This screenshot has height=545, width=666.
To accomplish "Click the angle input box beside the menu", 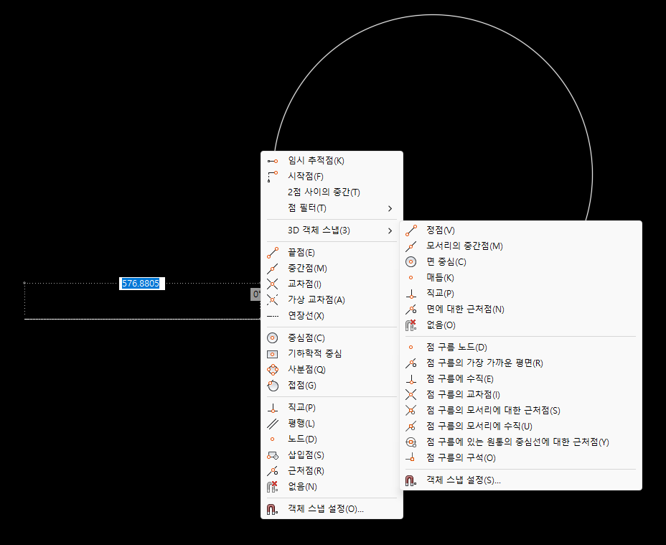I will tap(255, 294).
